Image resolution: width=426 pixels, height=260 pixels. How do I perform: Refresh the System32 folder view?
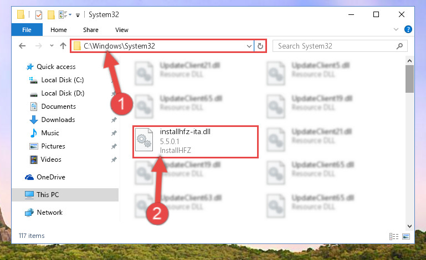tap(260, 46)
